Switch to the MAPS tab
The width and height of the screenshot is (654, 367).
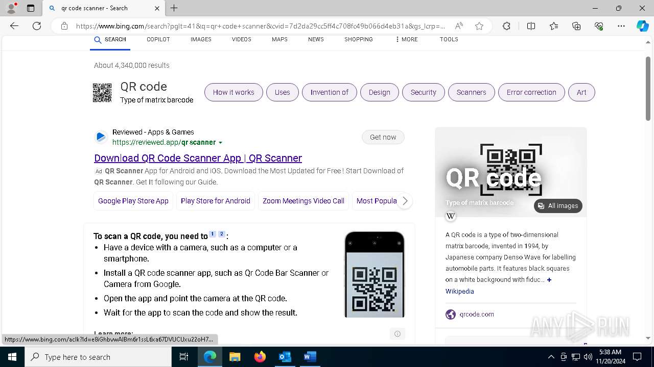279,40
